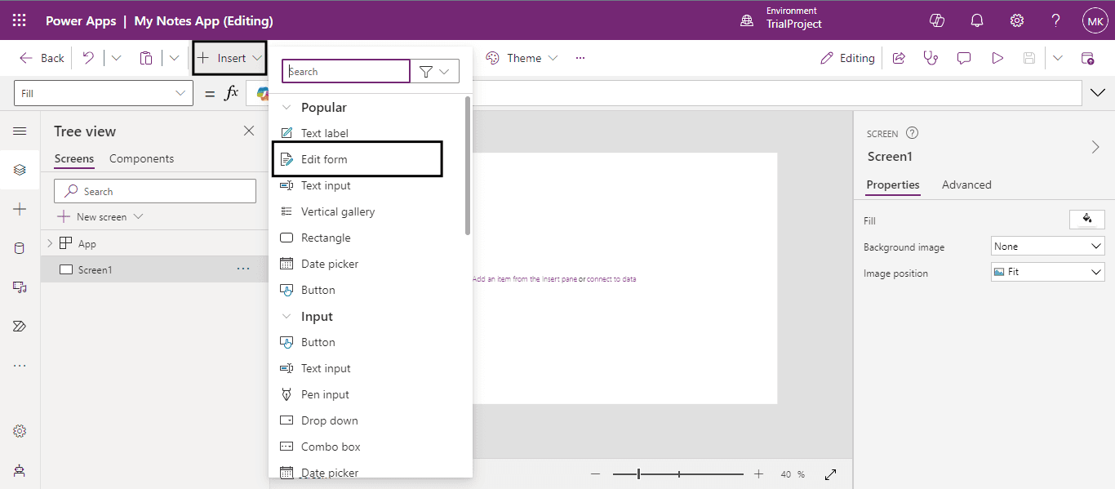Open the Copilot icon in header
Screen dimensions: 1115x489
[937, 20]
